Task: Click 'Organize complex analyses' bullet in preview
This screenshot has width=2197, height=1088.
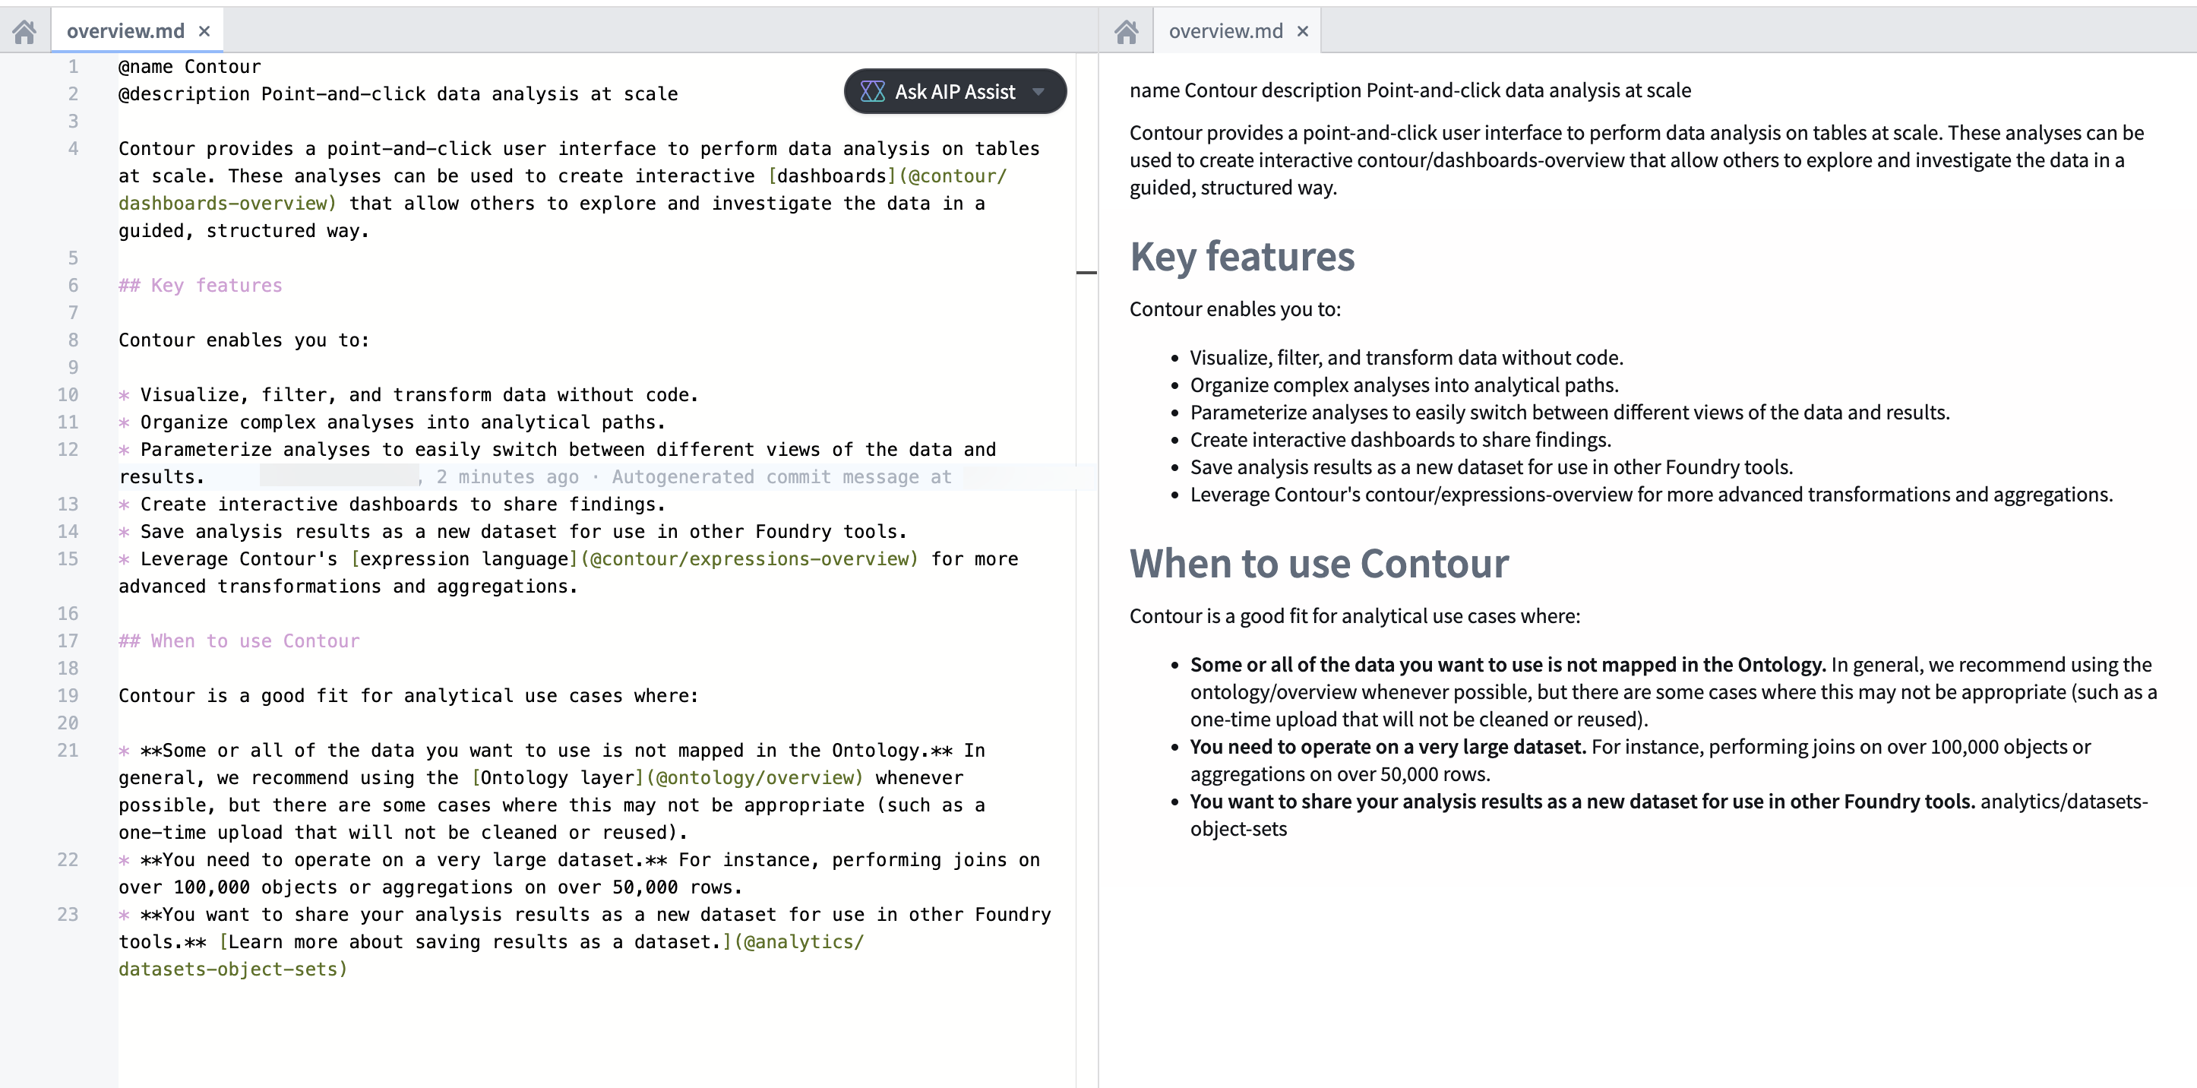Action: [1404, 384]
